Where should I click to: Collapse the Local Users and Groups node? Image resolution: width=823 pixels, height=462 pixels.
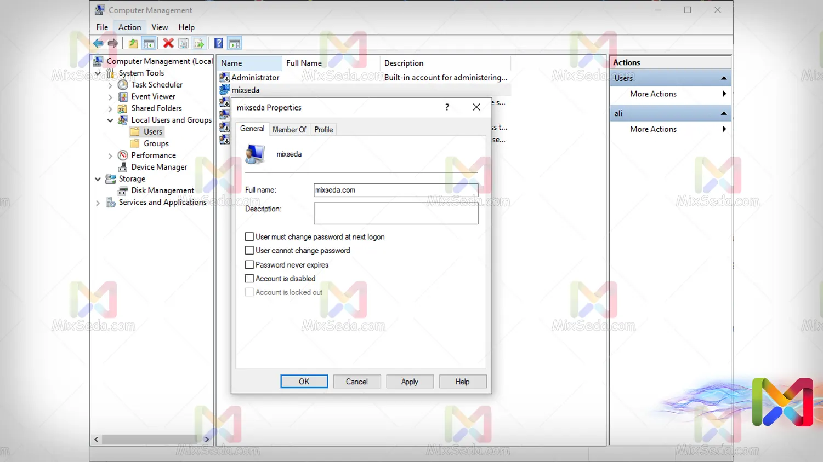(x=110, y=120)
